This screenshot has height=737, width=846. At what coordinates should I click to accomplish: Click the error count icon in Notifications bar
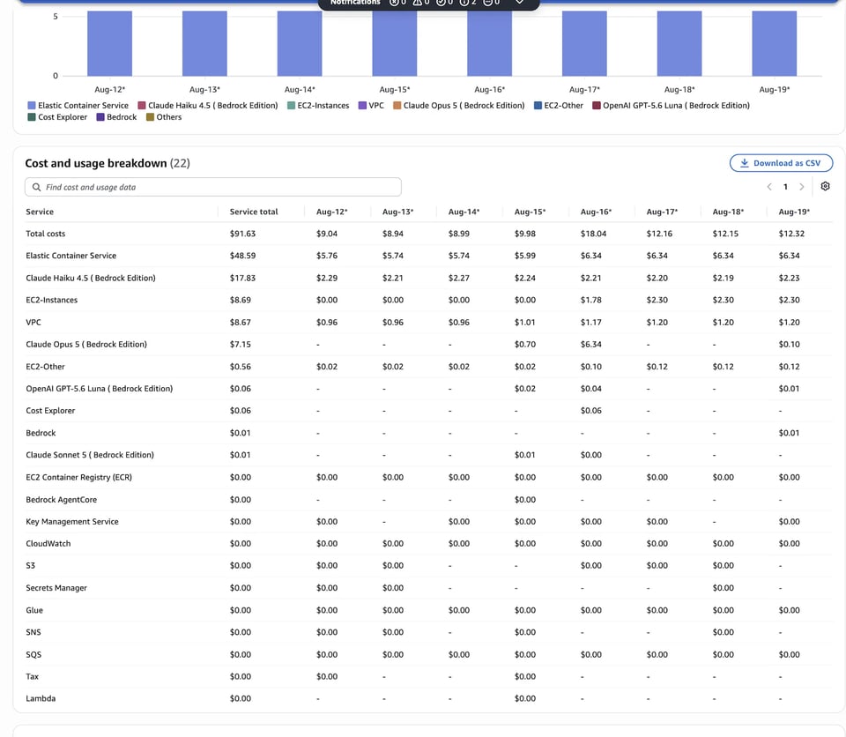point(395,2)
